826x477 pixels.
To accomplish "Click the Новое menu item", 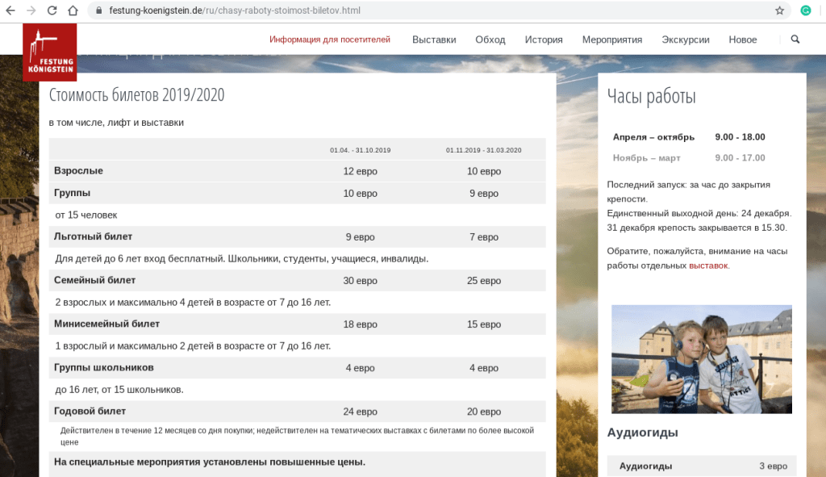I will click(743, 40).
